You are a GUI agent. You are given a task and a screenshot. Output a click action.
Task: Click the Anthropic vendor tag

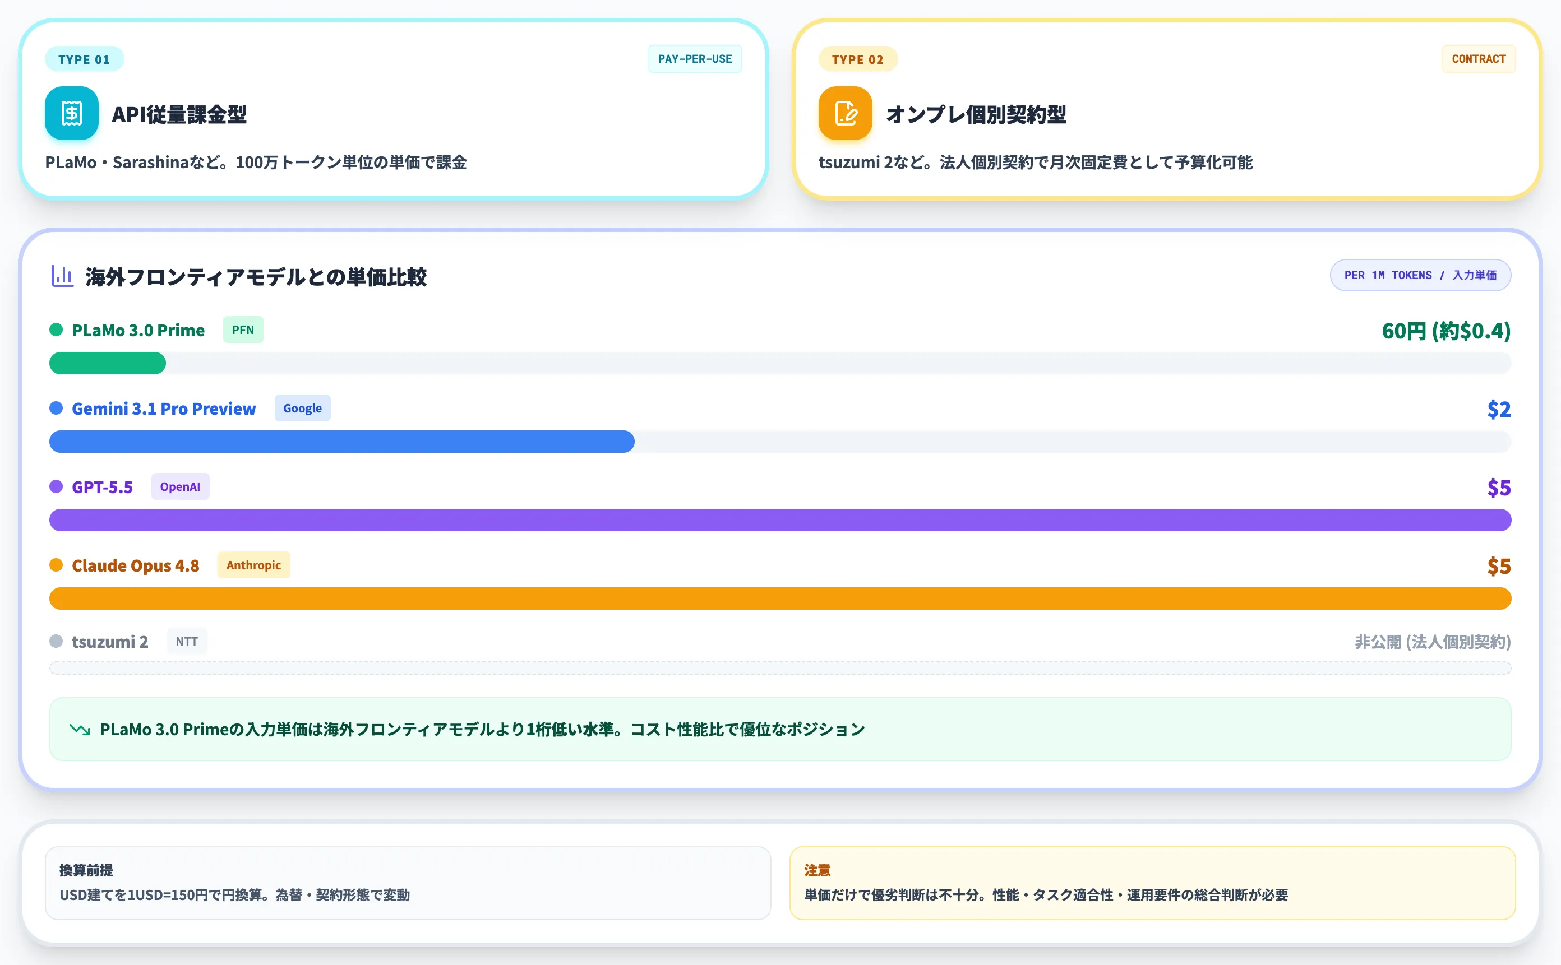pos(253,565)
